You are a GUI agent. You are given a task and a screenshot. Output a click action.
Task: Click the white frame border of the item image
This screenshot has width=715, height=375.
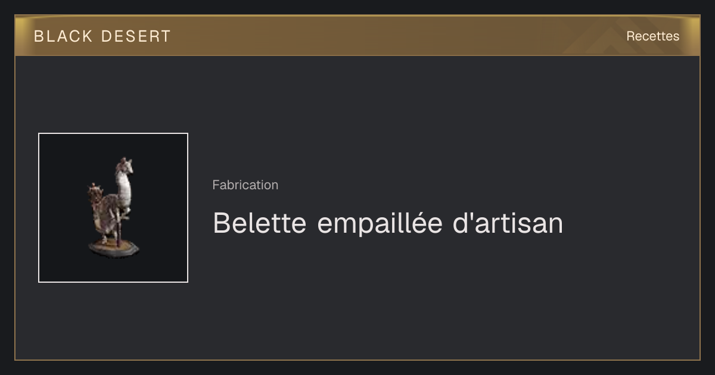coord(113,133)
